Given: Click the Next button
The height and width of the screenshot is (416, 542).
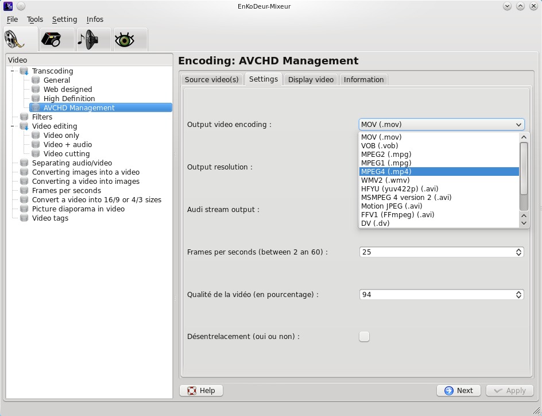Looking at the screenshot, I should click(x=459, y=390).
